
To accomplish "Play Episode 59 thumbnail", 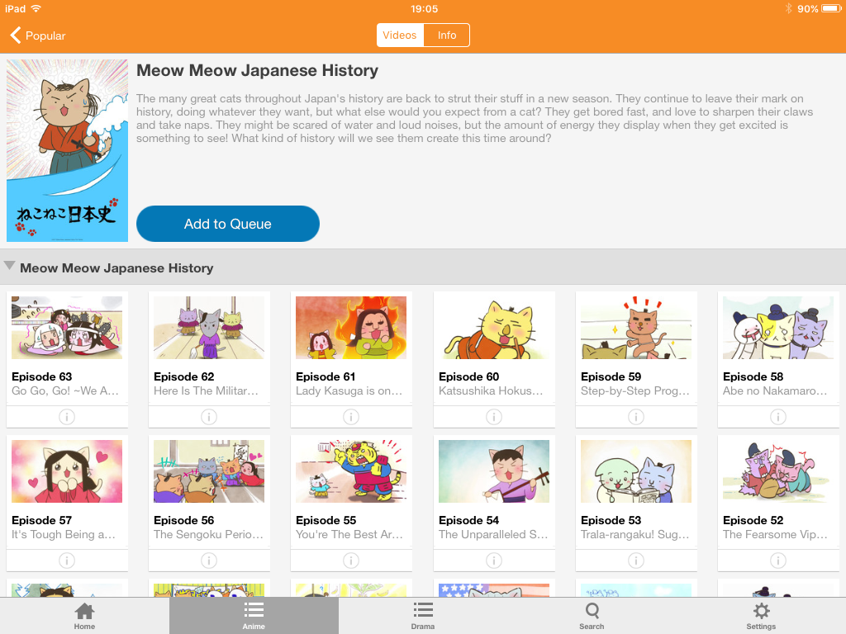I will (x=636, y=327).
